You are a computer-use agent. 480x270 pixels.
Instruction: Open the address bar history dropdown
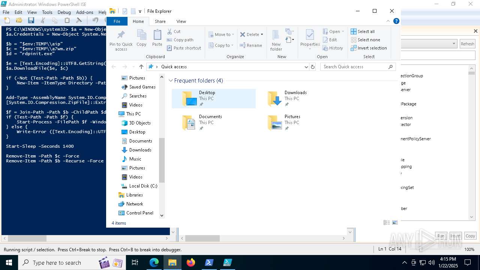coord(306,67)
